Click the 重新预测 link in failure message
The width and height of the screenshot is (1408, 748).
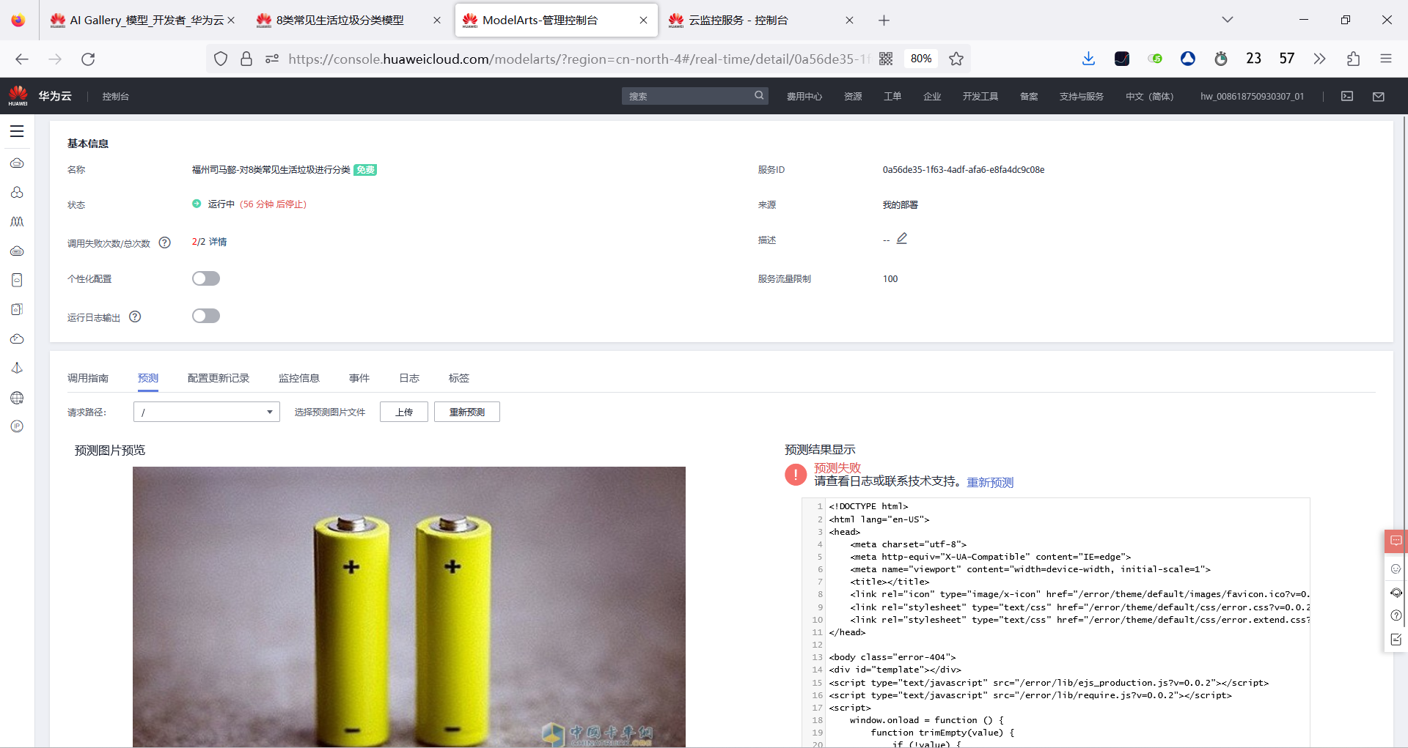990,482
